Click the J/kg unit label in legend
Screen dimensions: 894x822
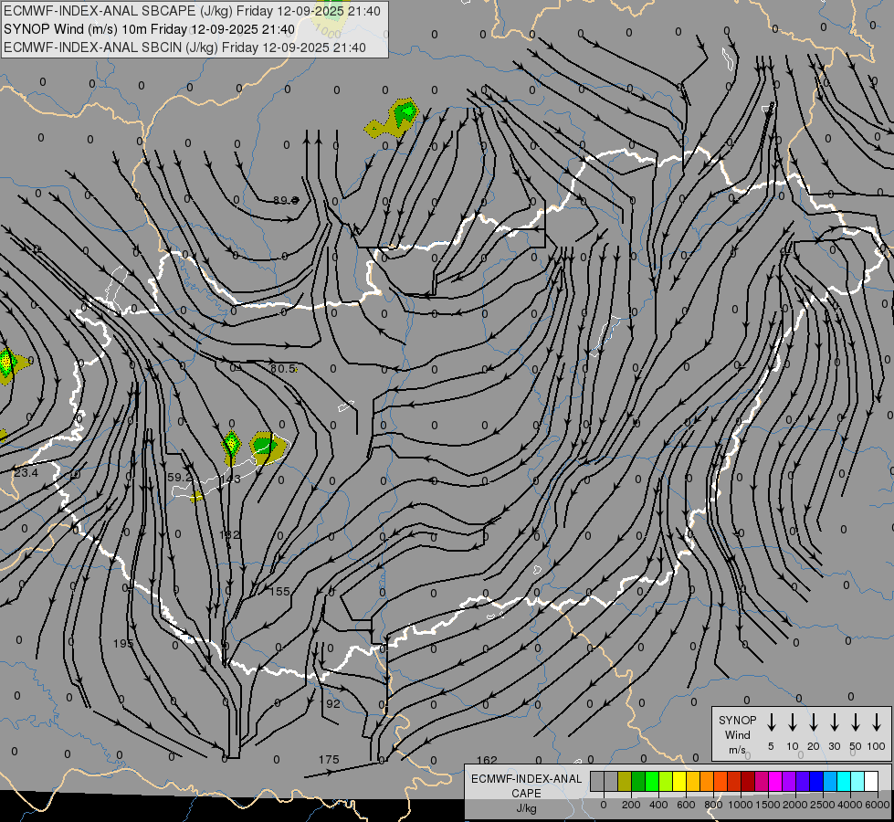click(526, 808)
